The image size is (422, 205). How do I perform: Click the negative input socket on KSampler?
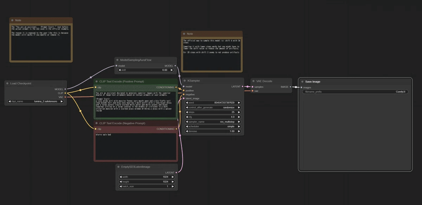click(184, 94)
